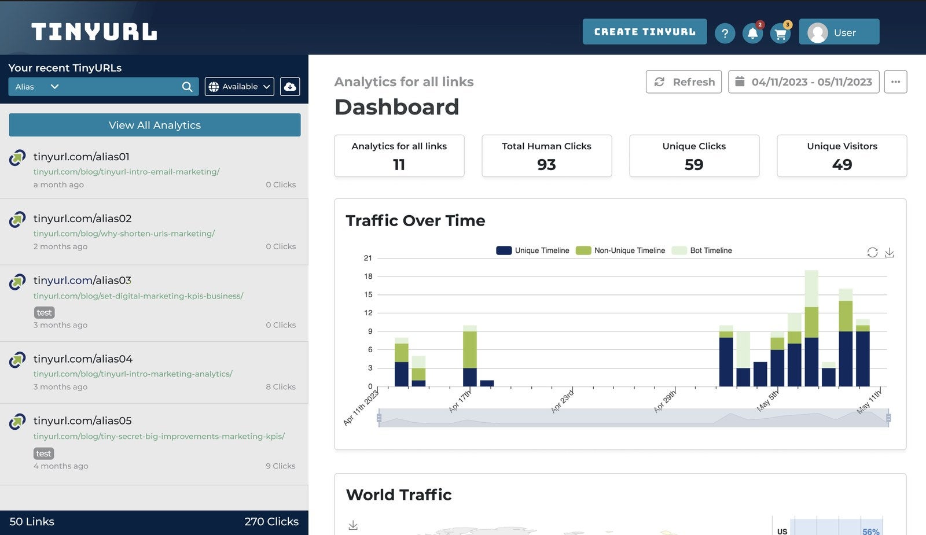Open the User account menu
This screenshot has width=926, height=535.
(839, 32)
